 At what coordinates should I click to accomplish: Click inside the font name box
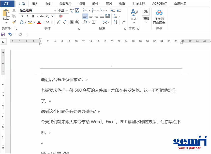point(36,11)
